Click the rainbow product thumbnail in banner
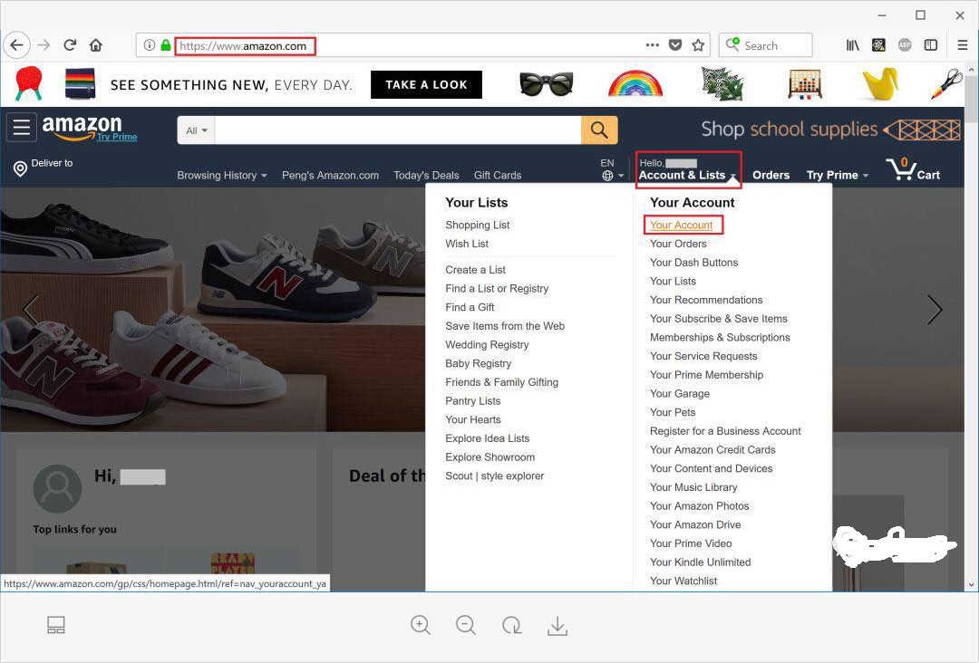The width and height of the screenshot is (979, 663). [x=635, y=83]
